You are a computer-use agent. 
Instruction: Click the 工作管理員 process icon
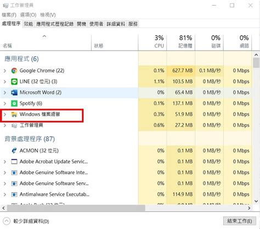(x=14, y=125)
